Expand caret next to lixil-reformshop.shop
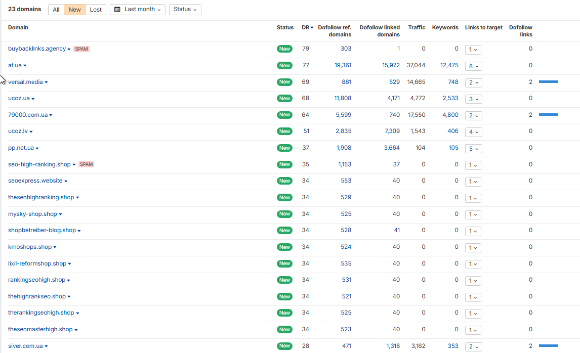The image size is (580, 353). point(69,264)
